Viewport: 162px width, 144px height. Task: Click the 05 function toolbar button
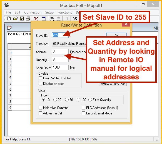coord(75,19)
